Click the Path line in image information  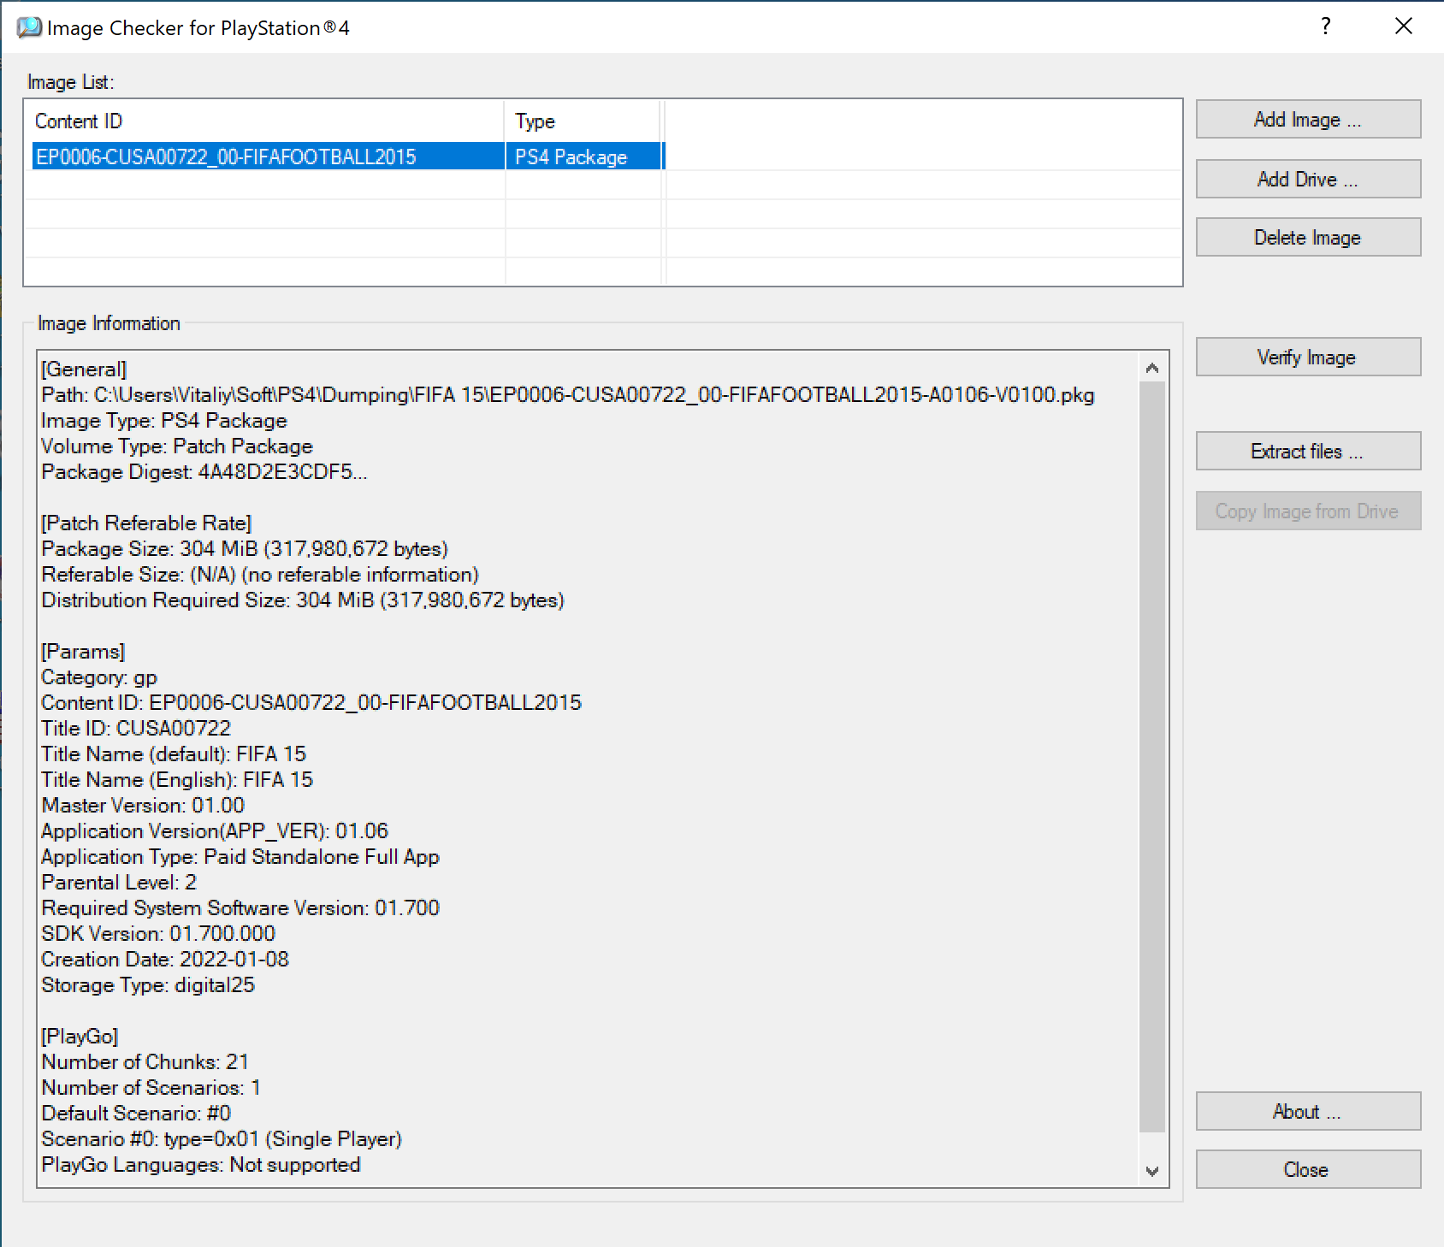[x=568, y=395]
